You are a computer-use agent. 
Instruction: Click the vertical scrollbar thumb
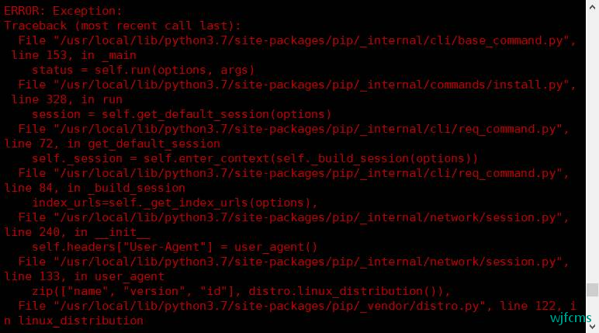tap(592, 290)
